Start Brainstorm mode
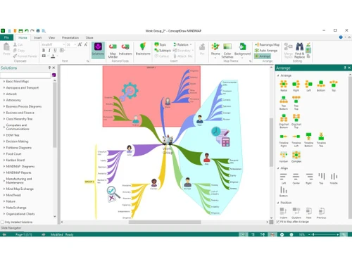 coord(143,49)
